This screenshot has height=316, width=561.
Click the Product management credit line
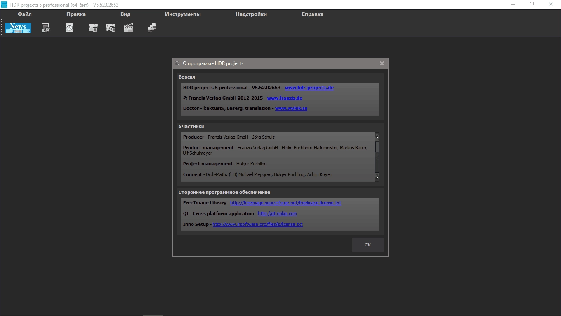point(275,150)
